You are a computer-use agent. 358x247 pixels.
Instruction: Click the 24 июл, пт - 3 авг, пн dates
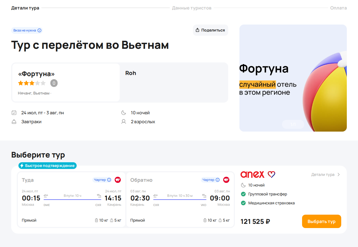coord(43,113)
